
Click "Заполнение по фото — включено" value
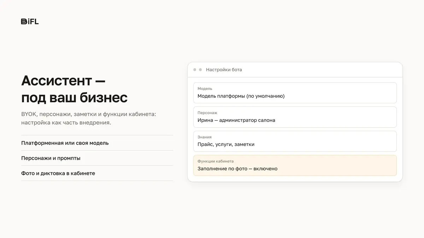click(x=237, y=169)
